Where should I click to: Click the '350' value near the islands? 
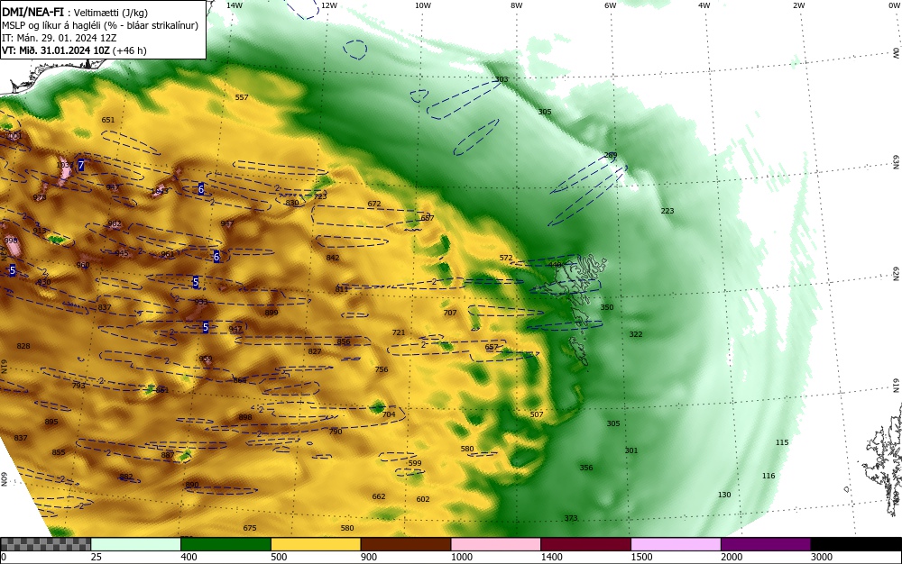click(607, 307)
